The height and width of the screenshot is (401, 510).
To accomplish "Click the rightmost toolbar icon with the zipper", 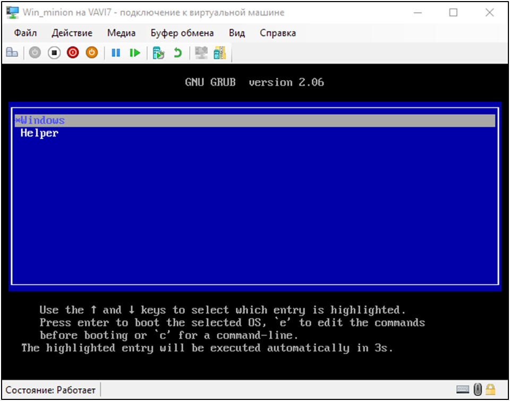I will click(219, 53).
